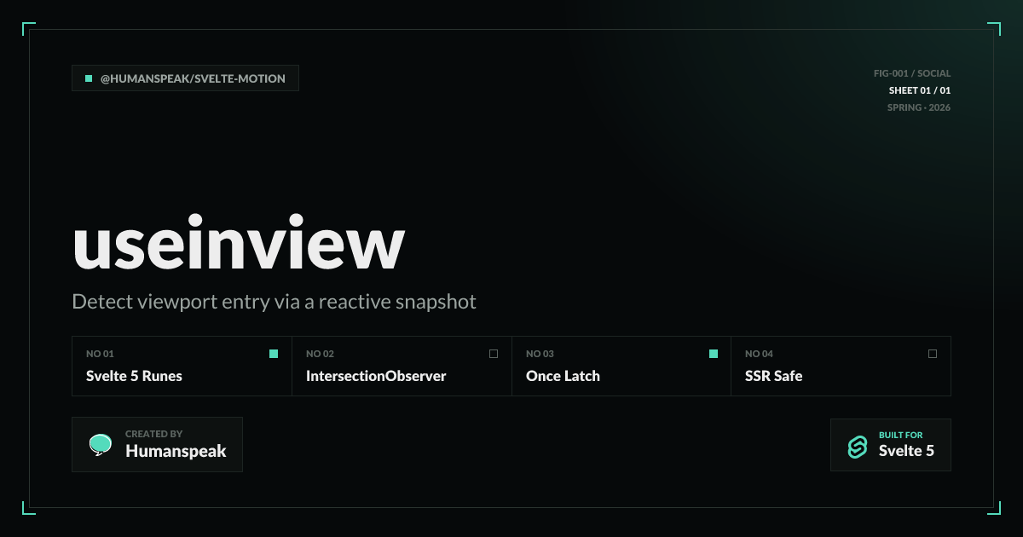Click the "CREATED BY" caption
The height and width of the screenshot is (537, 1023).
153,434
